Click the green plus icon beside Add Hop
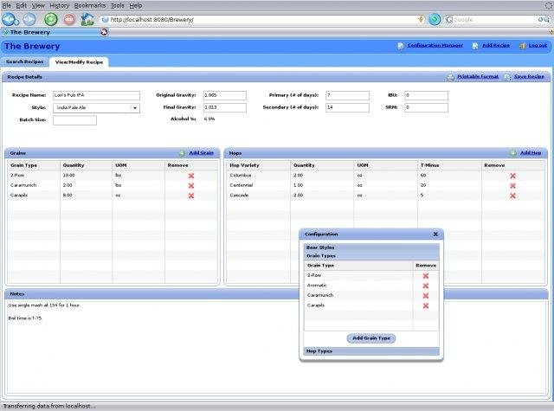The width and height of the screenshot is (554, 411). point(513,153)
